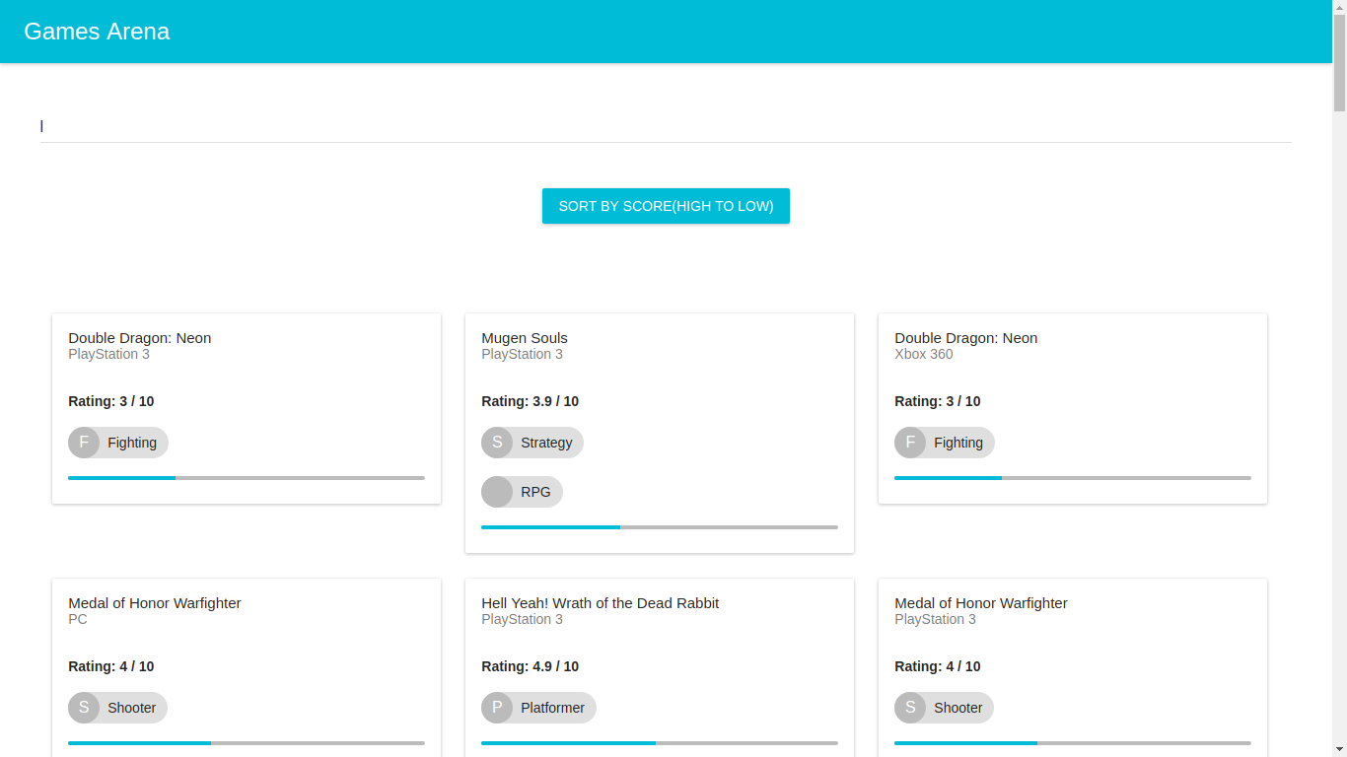This screenshot has width=1347, height=757.
Task: Click rating bar on Xbox 360 Double Dragon card
Action: (x=1073, y=478)
